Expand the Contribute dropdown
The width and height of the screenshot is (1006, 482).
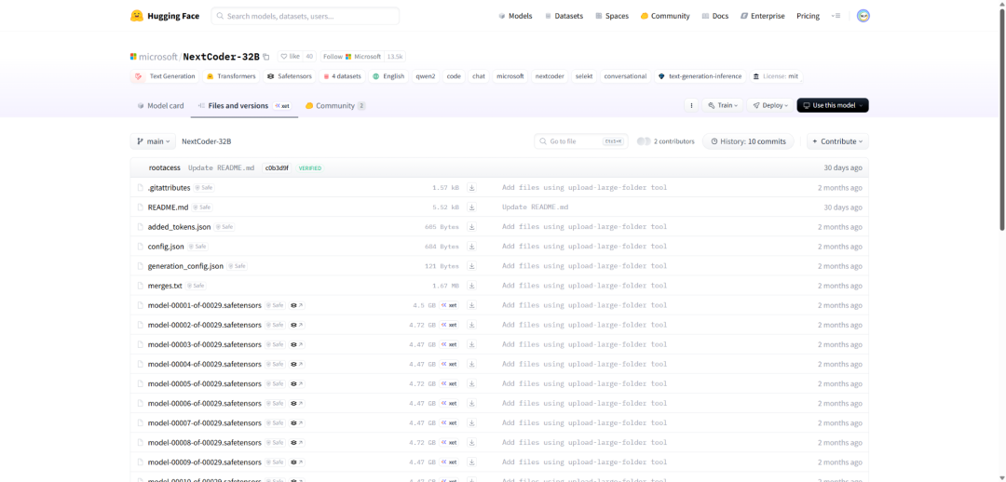[x=838, y=141]
